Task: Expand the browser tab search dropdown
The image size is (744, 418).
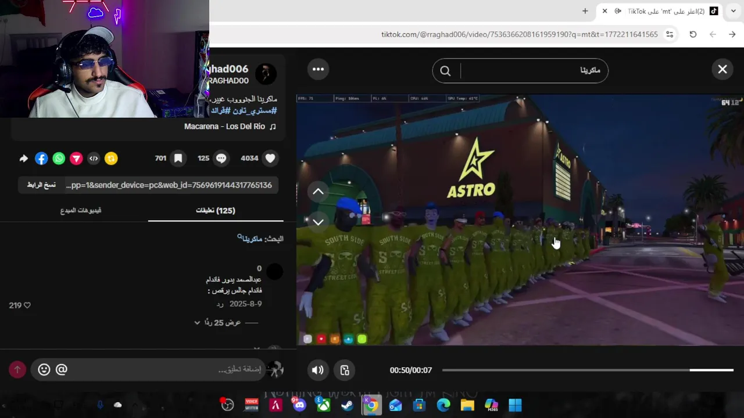Action: coord(734,11)
